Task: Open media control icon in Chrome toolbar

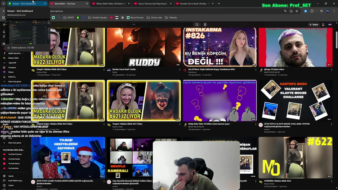Action: [x=321, y=11]
